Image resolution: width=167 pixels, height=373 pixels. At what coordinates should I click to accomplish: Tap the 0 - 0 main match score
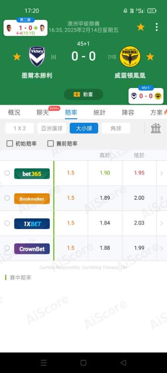83,56
